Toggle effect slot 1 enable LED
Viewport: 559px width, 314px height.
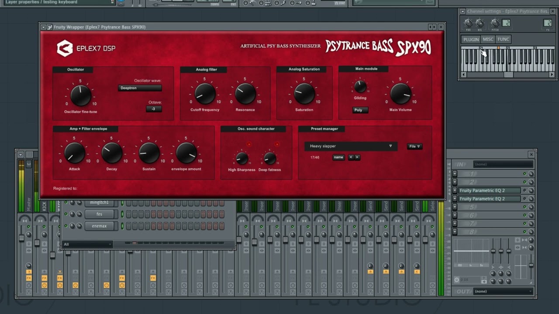tap(524, 174)
